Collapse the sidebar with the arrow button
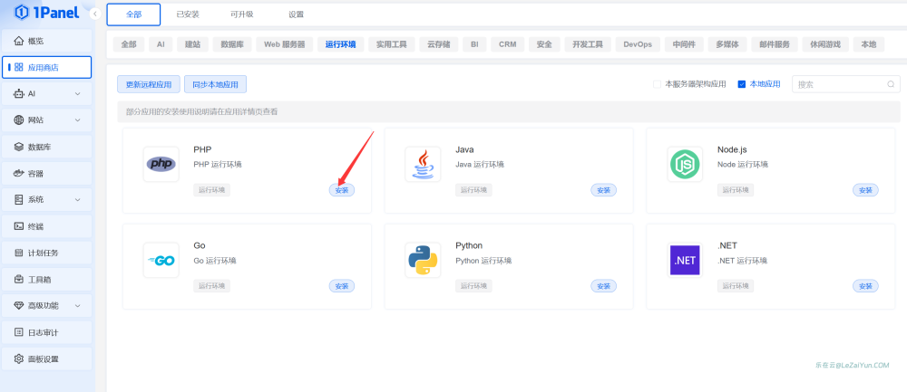Screen dimensions: 907x392 click(95, 14)
